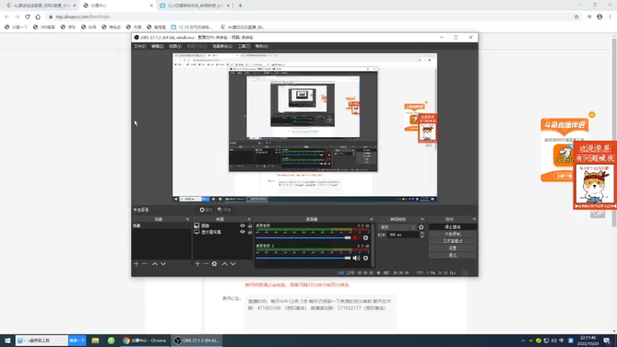617x347 pixels.
Task: Click the Audio Mixer vertical scrollbar
Action: click(x=373, y=244)
